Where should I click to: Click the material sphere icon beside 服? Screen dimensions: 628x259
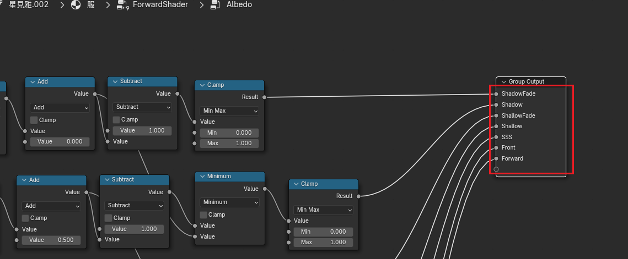click(76, 5)
